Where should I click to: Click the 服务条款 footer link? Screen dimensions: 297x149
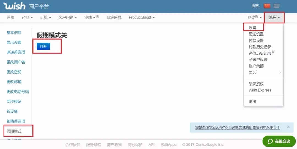tap(94, 145)
